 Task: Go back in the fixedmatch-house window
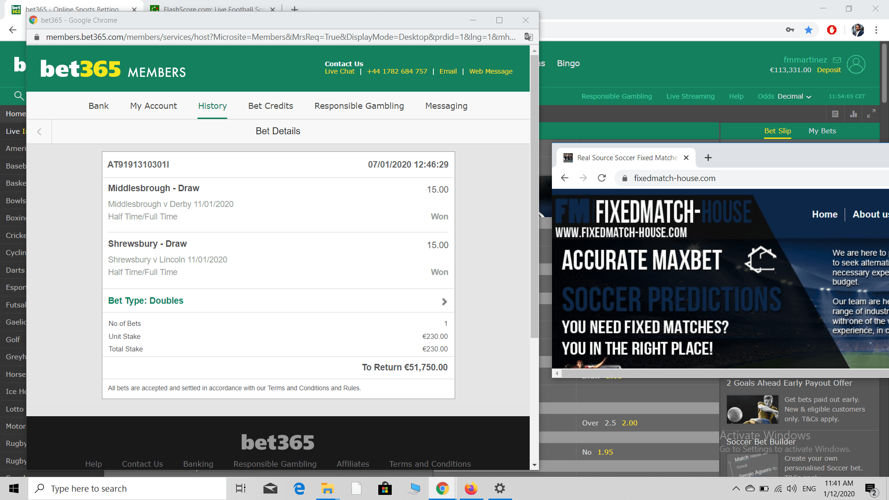[564, 178]
